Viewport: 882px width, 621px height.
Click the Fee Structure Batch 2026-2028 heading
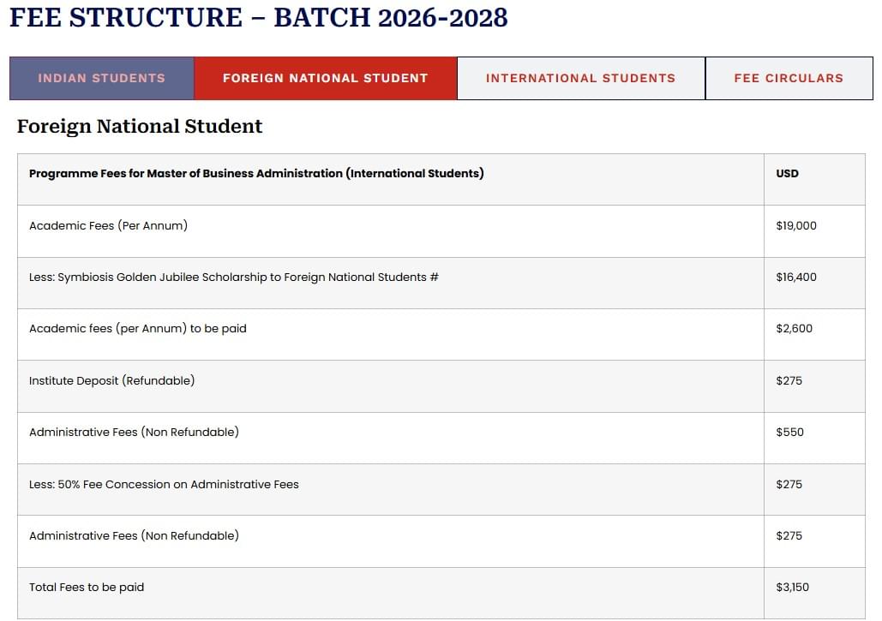click(258, 17)
